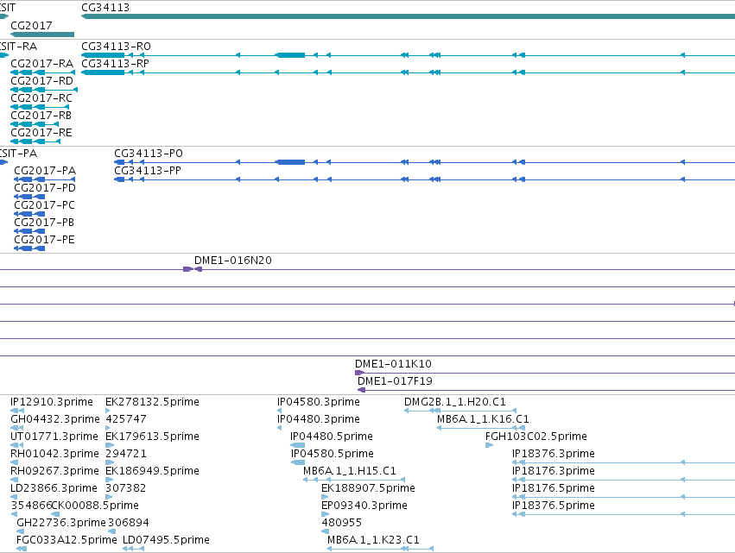This screenshot has height=553, width=735.
Task: Open the IP04480.3prime EST label
Action: 319,419
